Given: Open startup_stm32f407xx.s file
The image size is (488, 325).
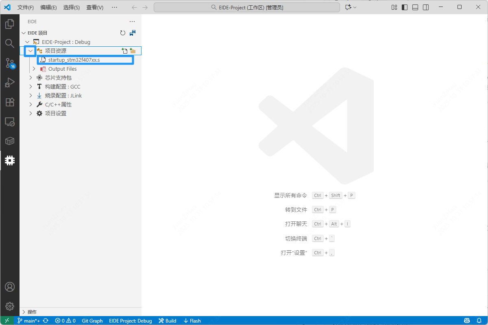Looking at the screenshot, I should [x=74, y=60].
